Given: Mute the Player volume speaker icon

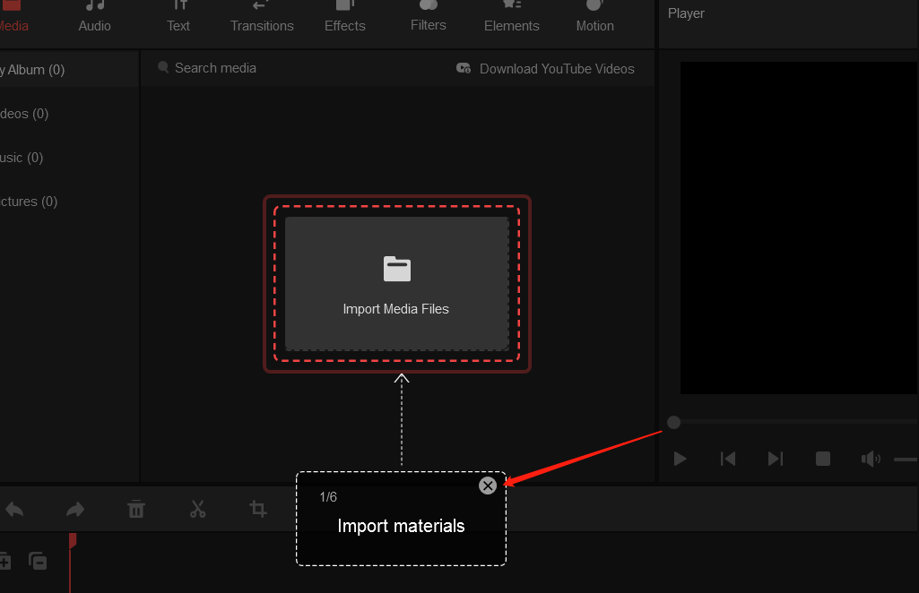Looking at the screenshot, I should (x=871, y=459).
